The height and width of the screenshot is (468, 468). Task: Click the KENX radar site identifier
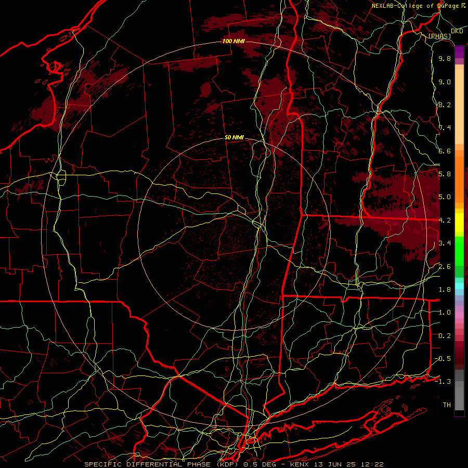point(299,464)
